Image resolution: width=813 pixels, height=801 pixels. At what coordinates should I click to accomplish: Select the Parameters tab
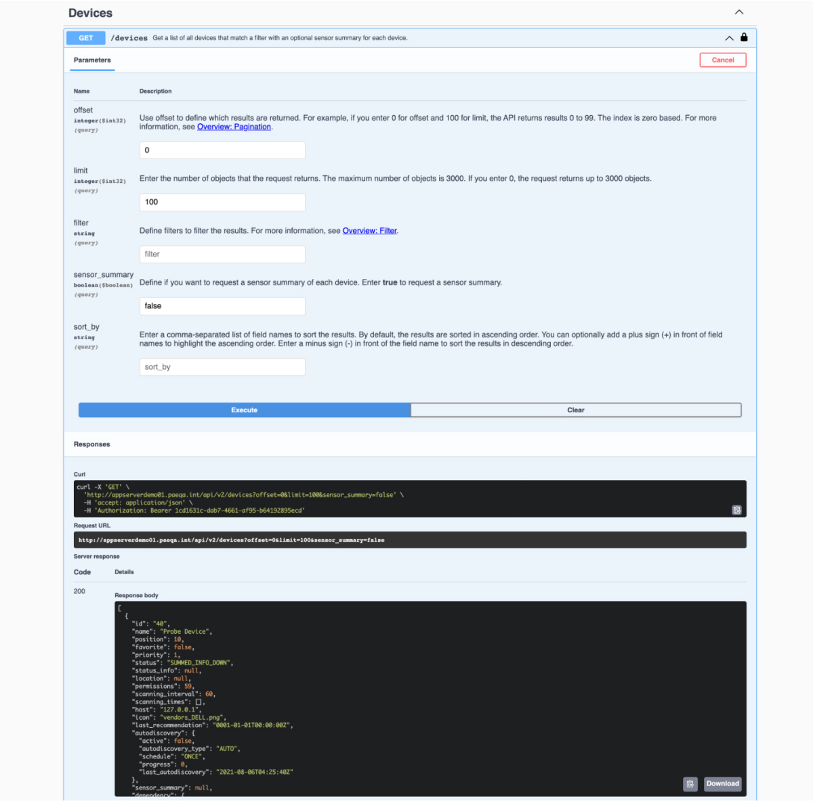92,60
